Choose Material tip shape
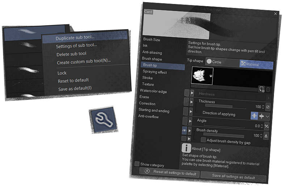The height and width of the screenshot is (187, 283). pyautogui.click(x=257, y=64)
